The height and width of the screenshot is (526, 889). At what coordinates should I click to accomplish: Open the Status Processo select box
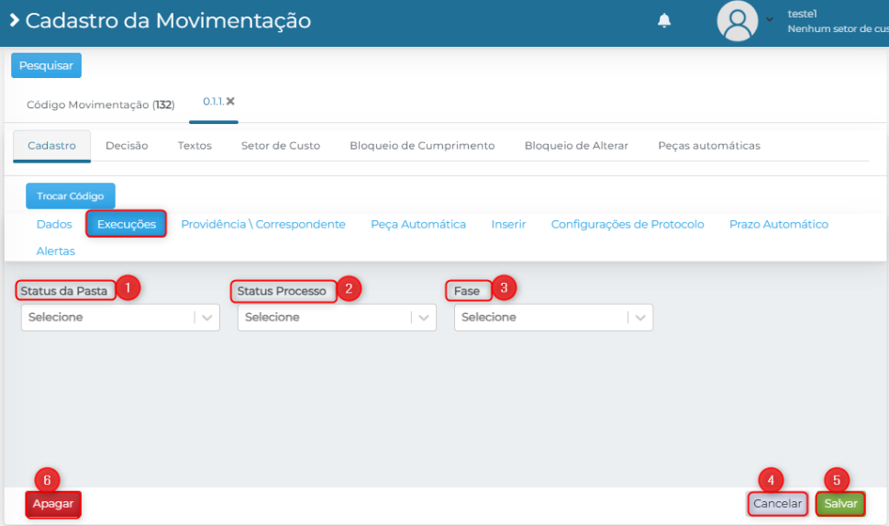click(x=337, y=318)
